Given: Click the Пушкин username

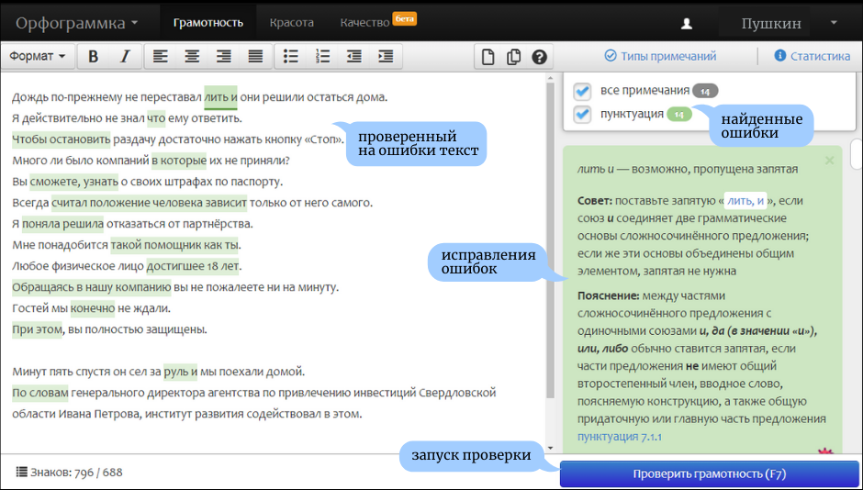Looking at the screenshot, I should (771, 24).
